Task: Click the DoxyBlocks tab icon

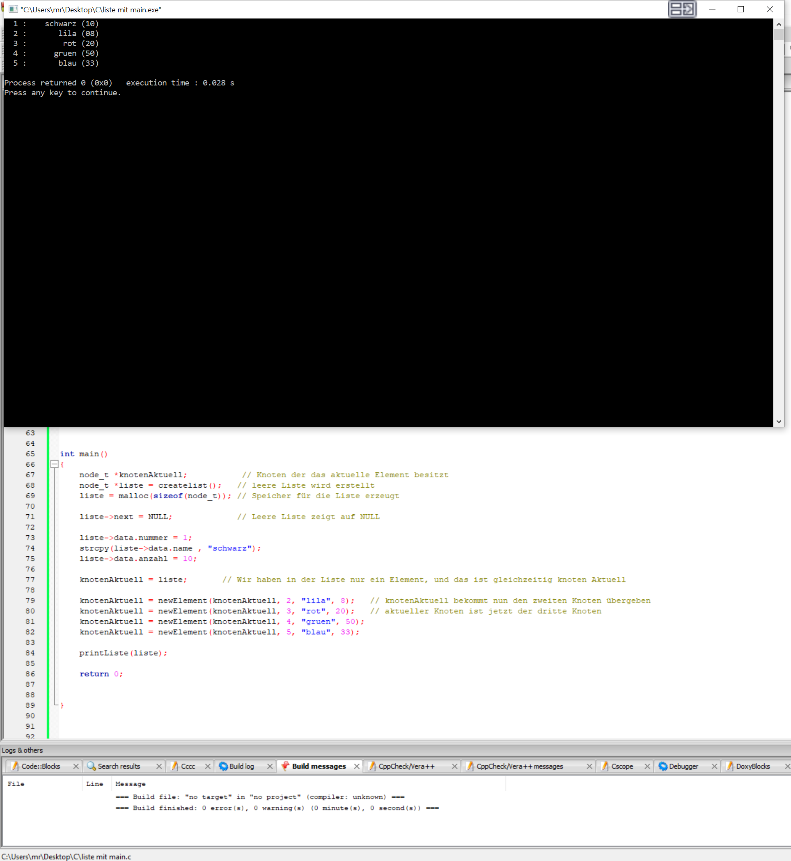Action: [x=729, y=767]
